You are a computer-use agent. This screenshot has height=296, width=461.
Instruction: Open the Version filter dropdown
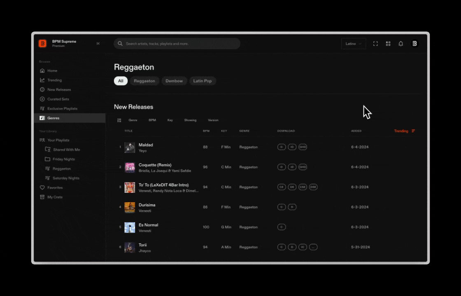[213, 120]
